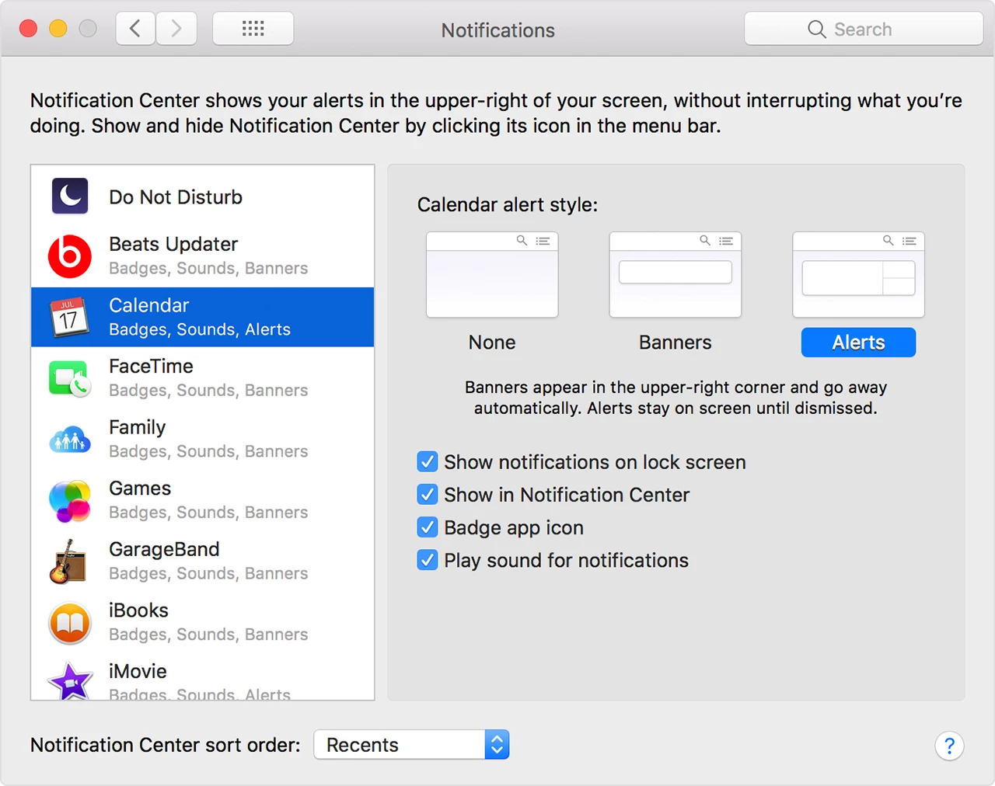Image resolution: width=995 pixels, height=786 pixels.
Task: Open the Help question mark button
Action: tap(949, 746)
